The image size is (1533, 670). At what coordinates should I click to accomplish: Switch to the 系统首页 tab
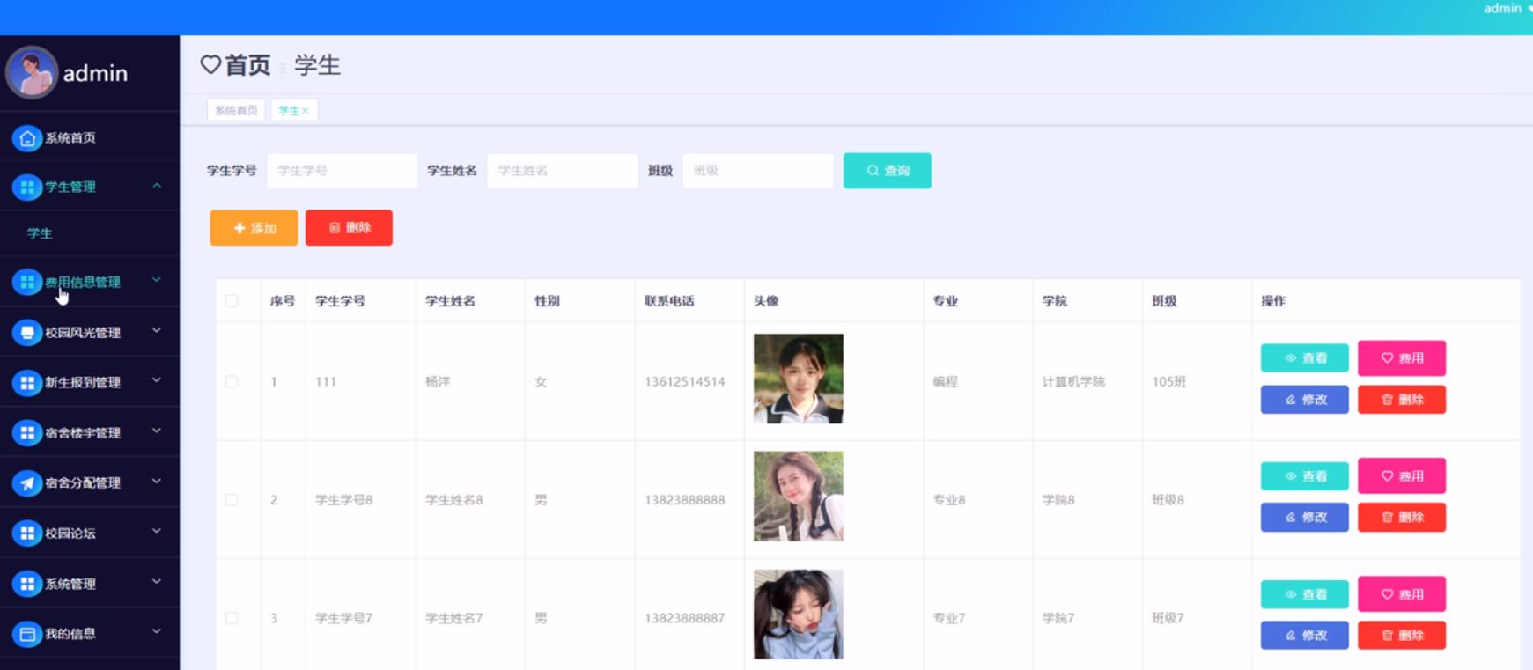tap(236, 110)
